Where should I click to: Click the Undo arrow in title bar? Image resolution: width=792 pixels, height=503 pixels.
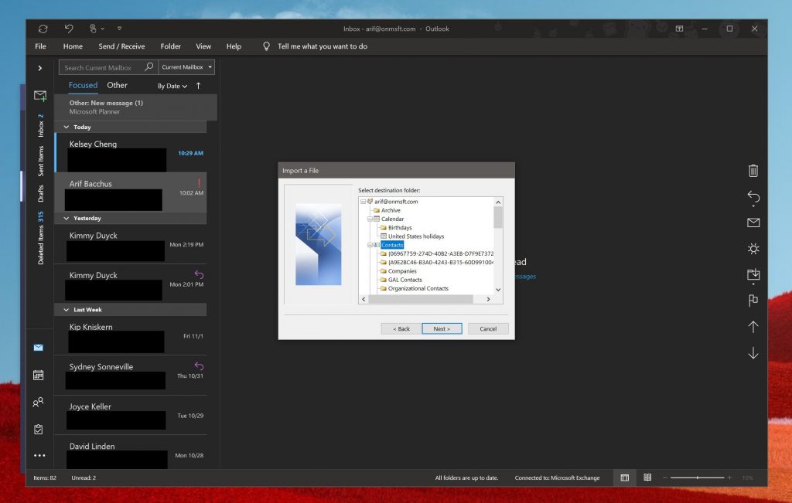pos(69,29)
